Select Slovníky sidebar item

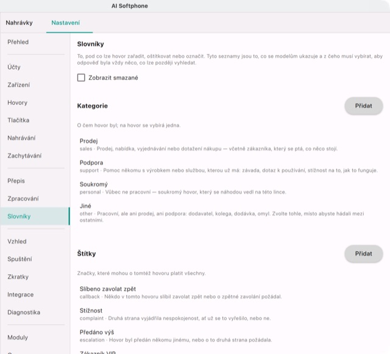click(x=35, y=216)
